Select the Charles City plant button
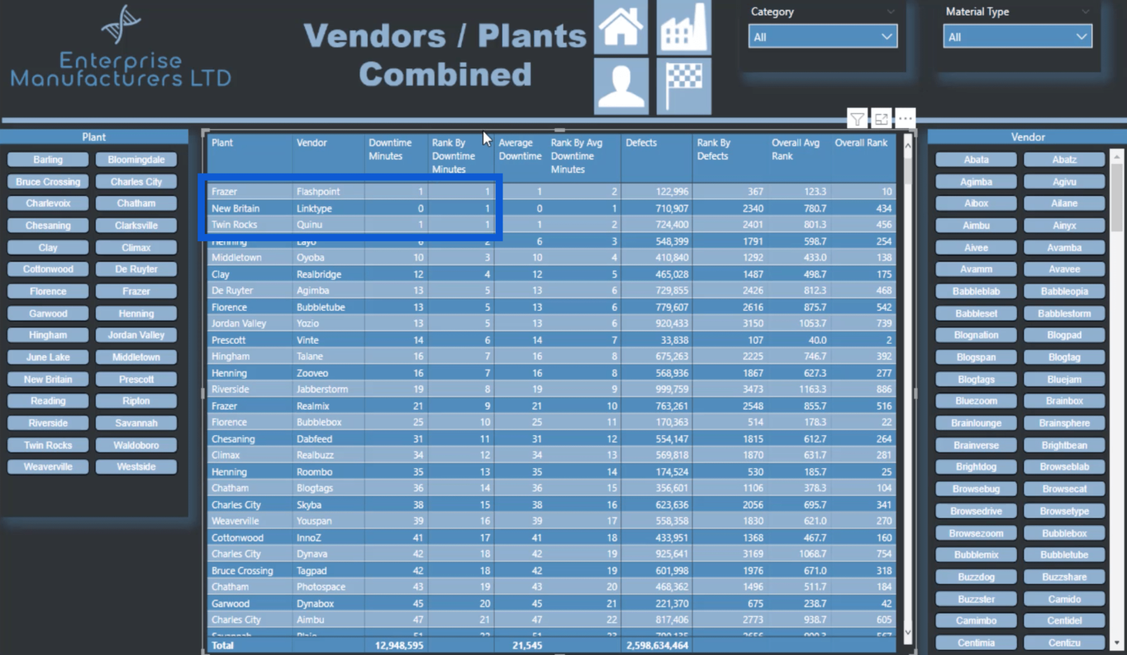Screen dimensions: 1127x655 coord(136,182)
